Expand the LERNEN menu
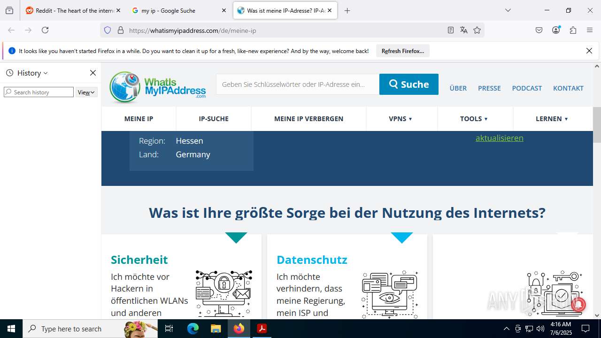The image size is (601, 338). tap(552, 119)
